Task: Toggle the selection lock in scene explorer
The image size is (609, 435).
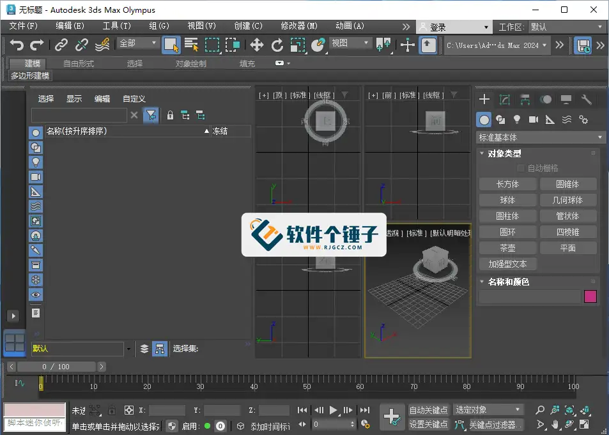Action: 170,114
